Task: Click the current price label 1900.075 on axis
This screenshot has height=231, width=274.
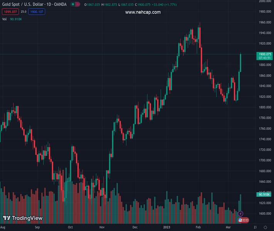Action: (x=265, y=54)
